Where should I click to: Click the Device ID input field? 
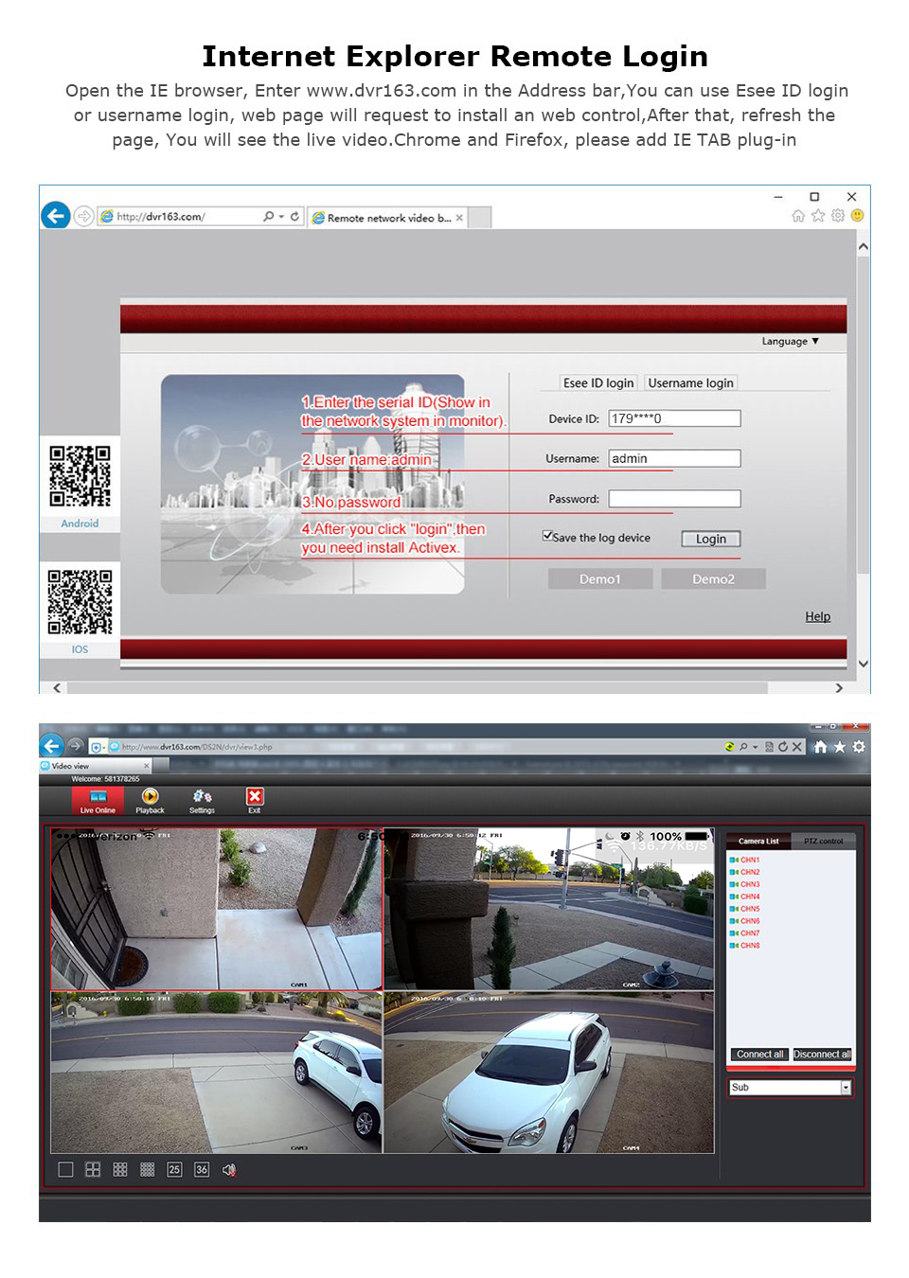pos(674,418)
